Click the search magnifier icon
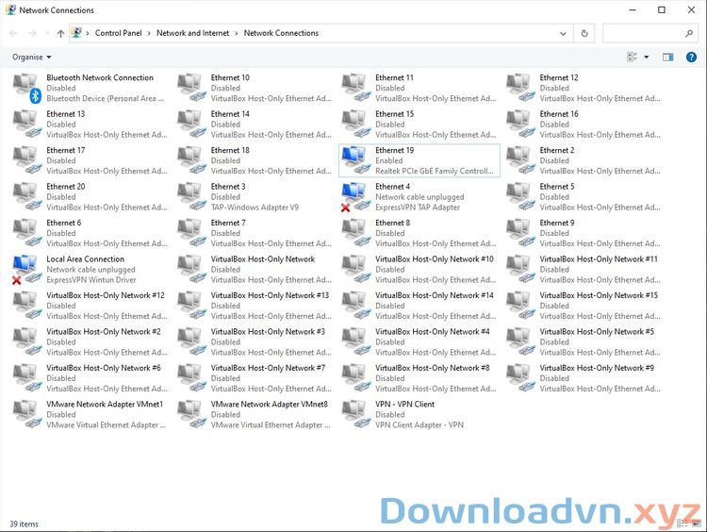This screenshot has height=532, width=707. tap(688, 33)
